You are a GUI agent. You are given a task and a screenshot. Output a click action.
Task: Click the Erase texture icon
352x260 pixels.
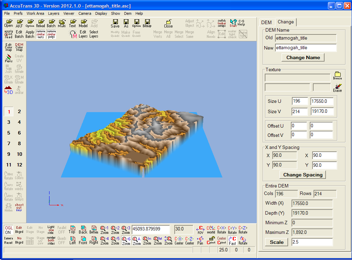pos(337,87)
